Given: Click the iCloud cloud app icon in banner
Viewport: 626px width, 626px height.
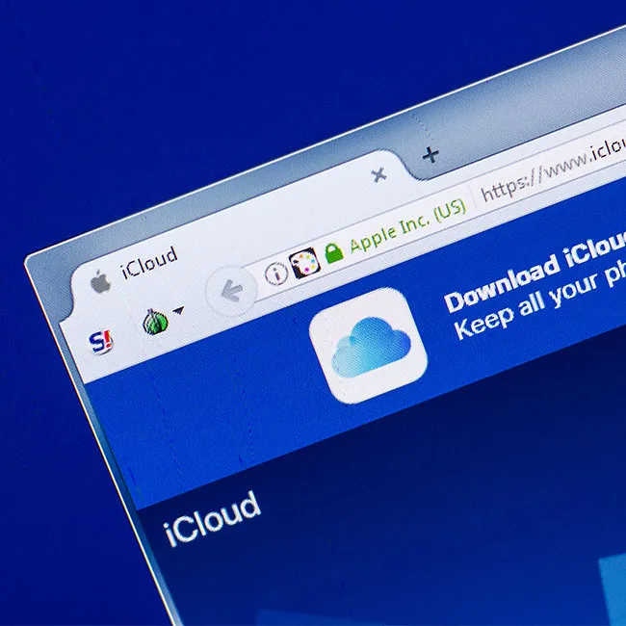Looking at the screenshot, I should click(x=368, y=346).
